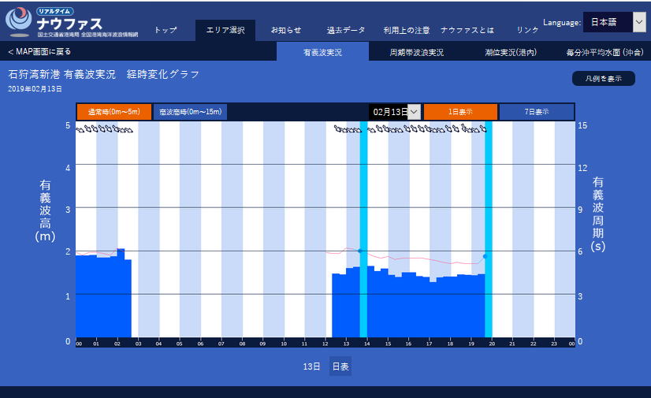Switch to 高波浪時(0m〜15m) scale
The height and width of the screenshot is (398, 651).
(190, 112)
